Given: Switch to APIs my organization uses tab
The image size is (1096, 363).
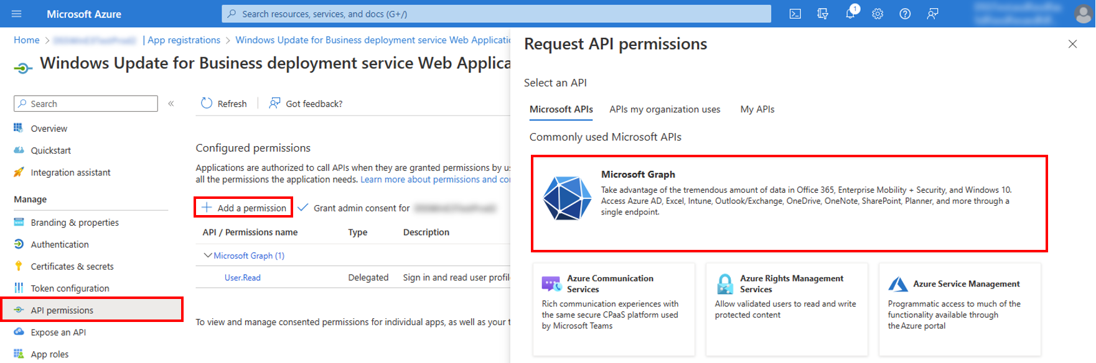Looking at the screenshot, I should click(665, 109).
